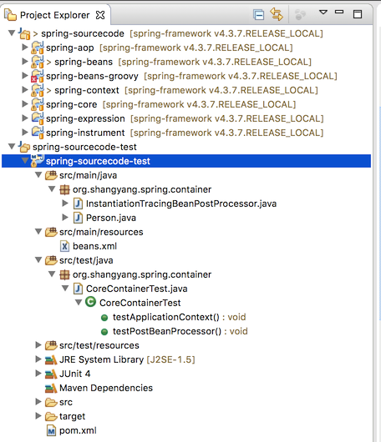Select the beans.xml file icon
The width and height of the screenshot is (381, 442).
tap(64, 246)
